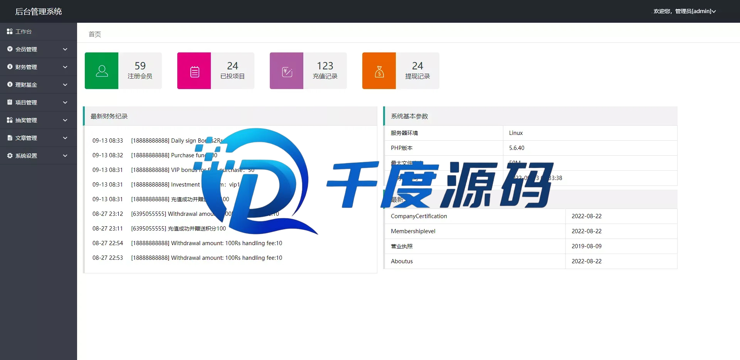
Task: Click the Linux value cell
Action: (590, 133)
